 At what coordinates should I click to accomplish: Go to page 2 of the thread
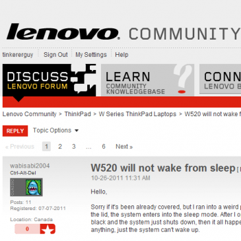(60, 147)
